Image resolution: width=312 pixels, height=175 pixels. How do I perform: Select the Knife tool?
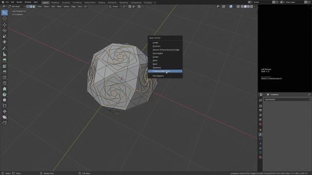[4, 83]
